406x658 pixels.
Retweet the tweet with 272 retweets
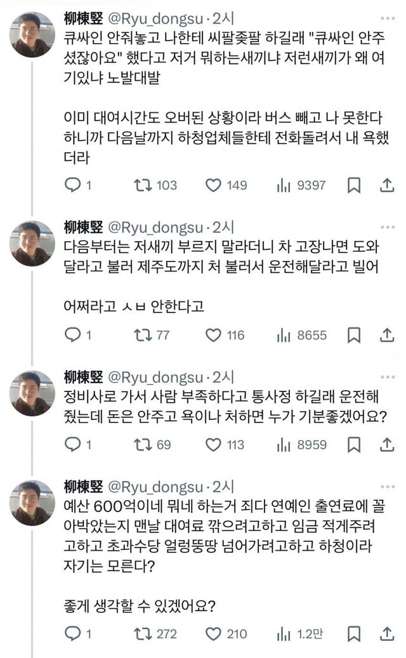coord(142,633)
